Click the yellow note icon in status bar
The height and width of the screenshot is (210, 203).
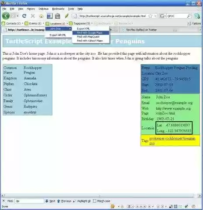click(113, 206)
